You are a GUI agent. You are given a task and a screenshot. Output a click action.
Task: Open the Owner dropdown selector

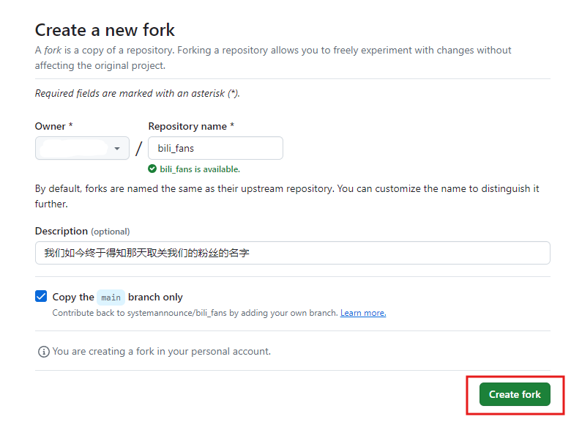pos(82,148)
